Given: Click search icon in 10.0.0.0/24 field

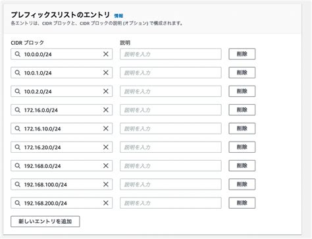Looking at the screenshot, I should tap(18, 54).
